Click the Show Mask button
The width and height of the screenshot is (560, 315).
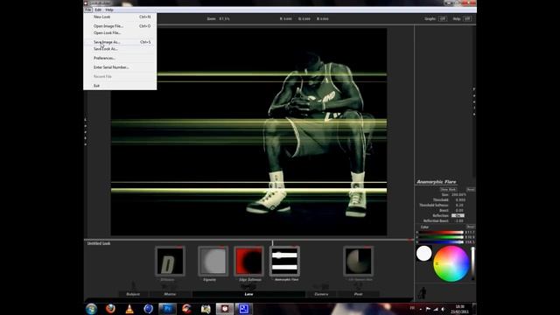click(448, 190)
